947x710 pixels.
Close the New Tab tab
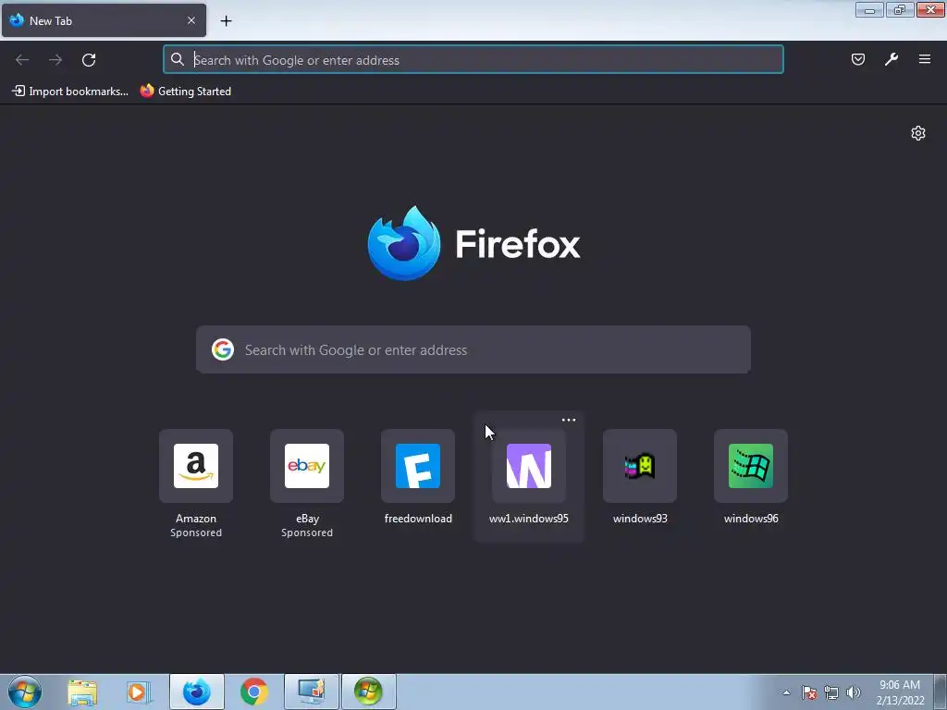[x=191, y=20]
